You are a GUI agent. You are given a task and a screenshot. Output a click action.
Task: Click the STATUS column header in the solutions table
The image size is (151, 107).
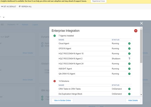pyautogui.click(x=116, y=85)
